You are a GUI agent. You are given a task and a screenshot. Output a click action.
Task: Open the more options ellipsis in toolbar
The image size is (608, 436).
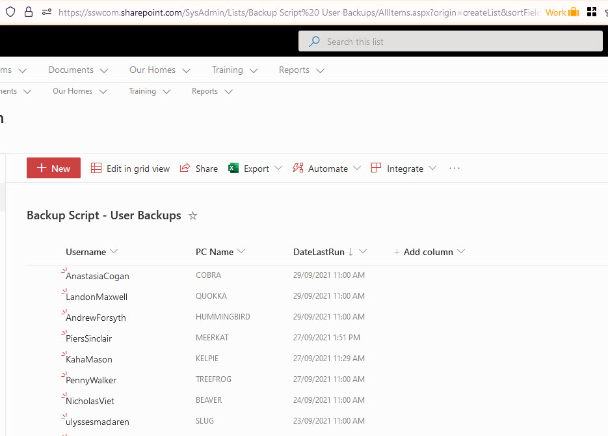click(455, 168)
